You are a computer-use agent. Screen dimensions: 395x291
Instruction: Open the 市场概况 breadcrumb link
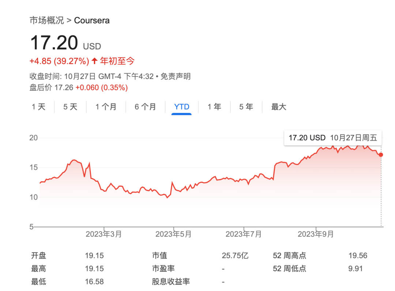[46, 20]
